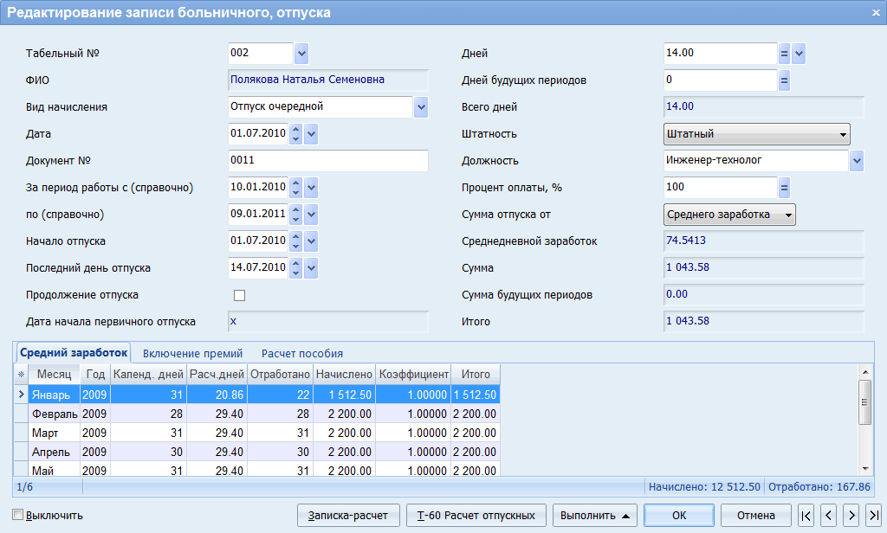The height and width of the screenshot is (533, 887).
Task: Toggle the Выключить checkbox
Action: [18, 516]
